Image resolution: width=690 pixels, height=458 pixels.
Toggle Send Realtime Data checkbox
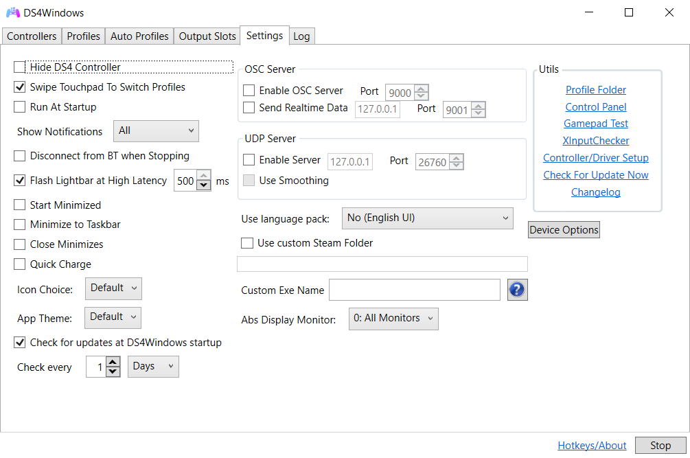249,107
